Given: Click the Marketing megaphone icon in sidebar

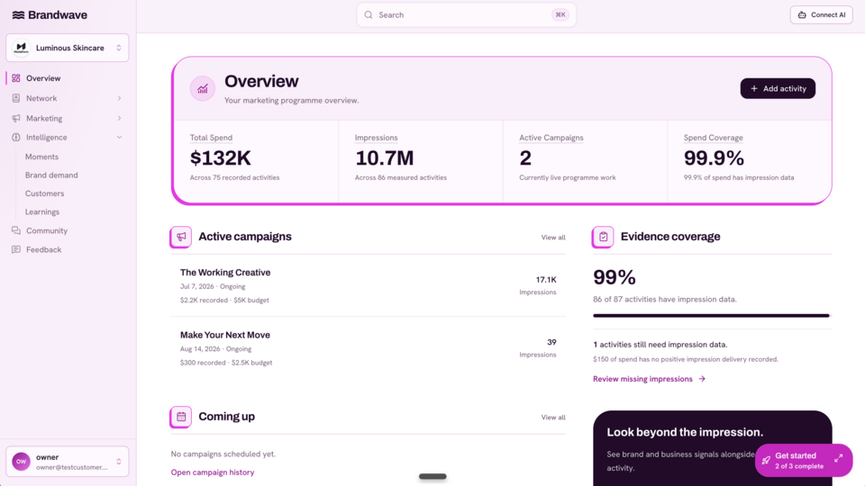Looking at the screenshot, I should click(16, 118).
